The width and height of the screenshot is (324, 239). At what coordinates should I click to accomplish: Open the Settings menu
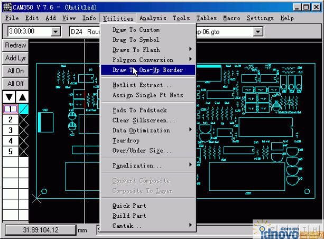pos(260,18)
